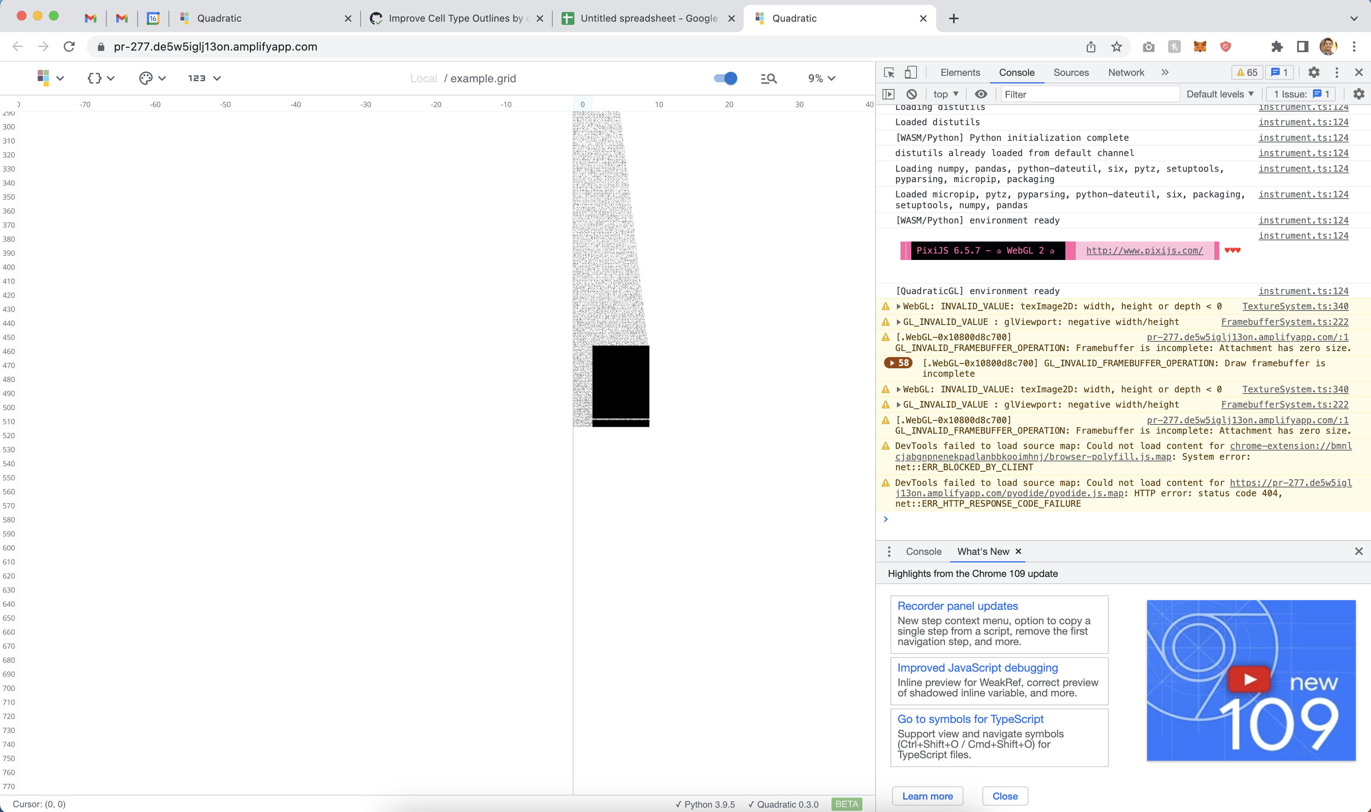Click the Learn more button
This screenshot has height=812, width=1371.
(x=927, y=796)
